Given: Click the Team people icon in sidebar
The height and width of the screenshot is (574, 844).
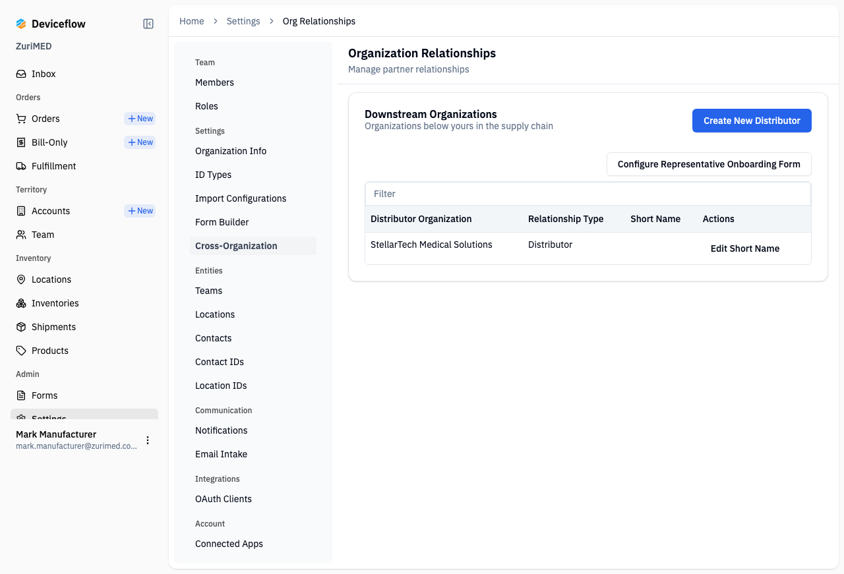Looking at the screenshot, I should pyautogui.click(x=21, y=235).
